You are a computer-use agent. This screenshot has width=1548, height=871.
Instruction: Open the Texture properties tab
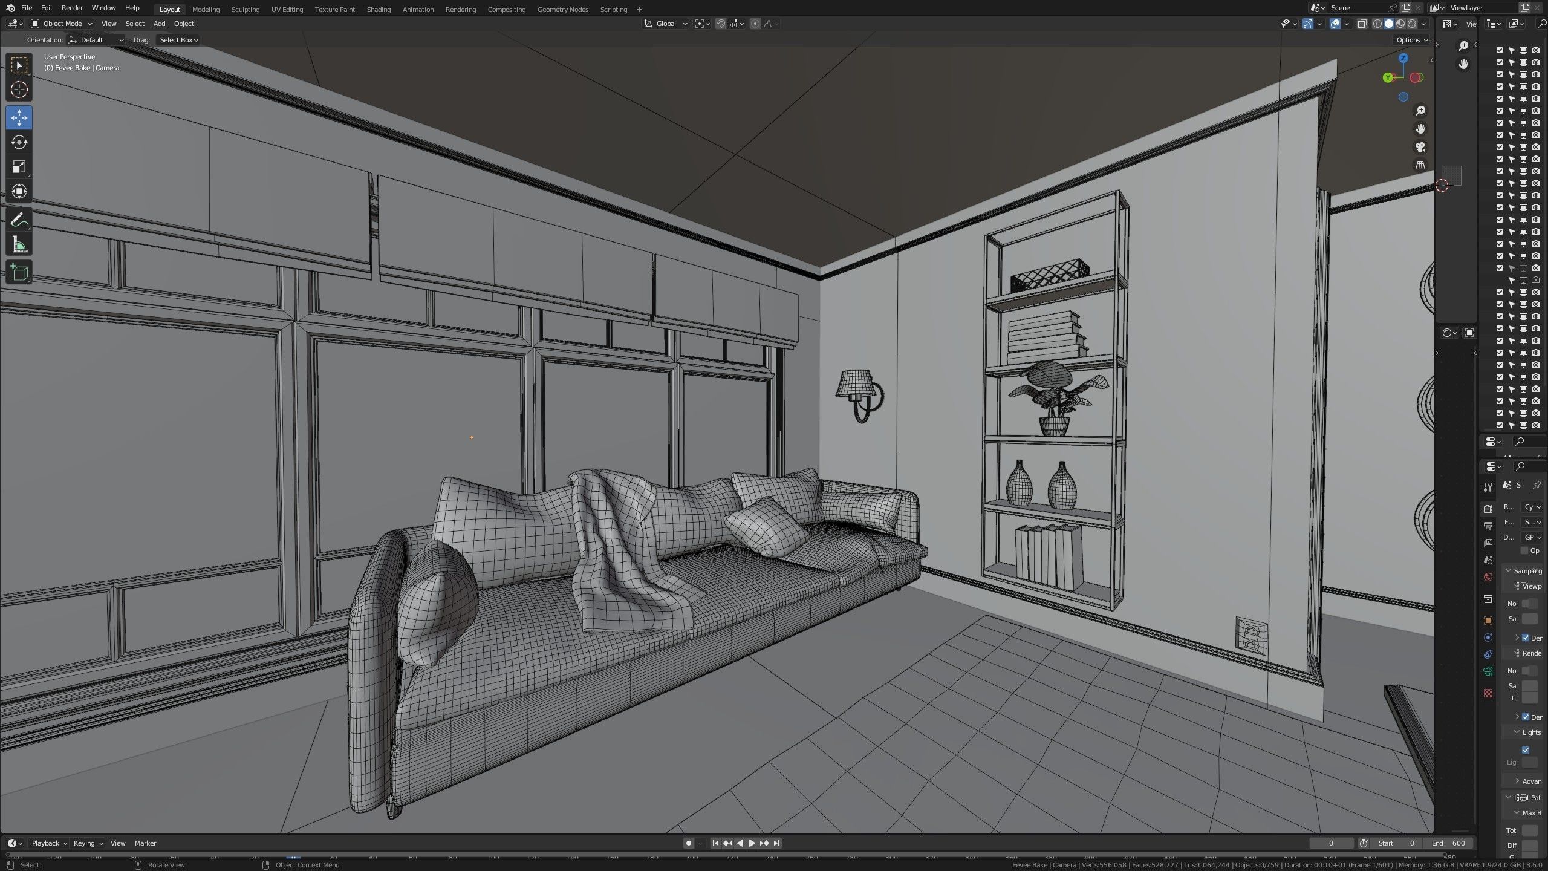[x=1488, y=693]
